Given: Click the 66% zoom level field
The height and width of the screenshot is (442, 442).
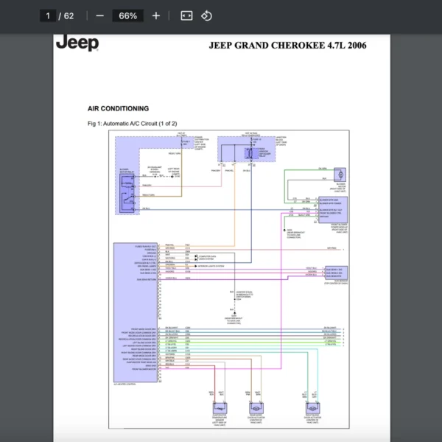Looking at the screenshot, I should click(127, 15).
